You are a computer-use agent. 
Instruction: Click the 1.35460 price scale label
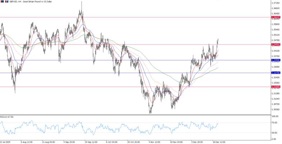276,30
